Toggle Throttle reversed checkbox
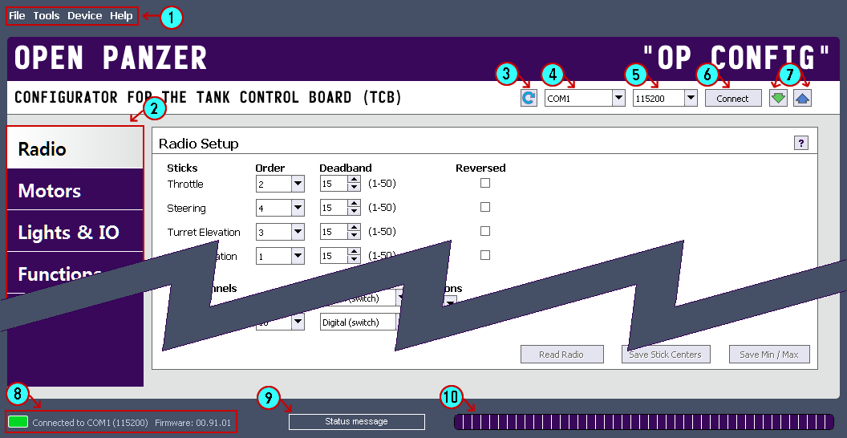Viewport: 847px width, 438px height. tap(484, 183)
